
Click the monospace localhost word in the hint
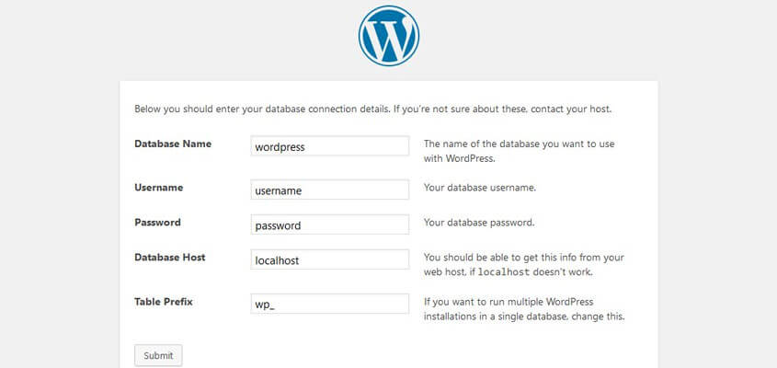504,272
